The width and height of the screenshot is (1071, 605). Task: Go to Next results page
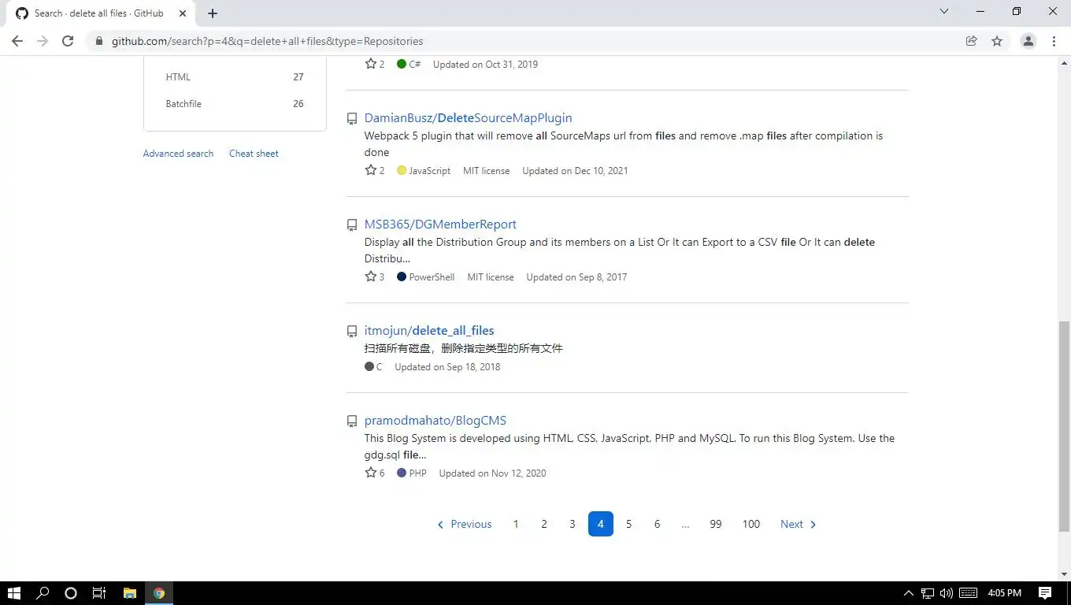[798, 524]
